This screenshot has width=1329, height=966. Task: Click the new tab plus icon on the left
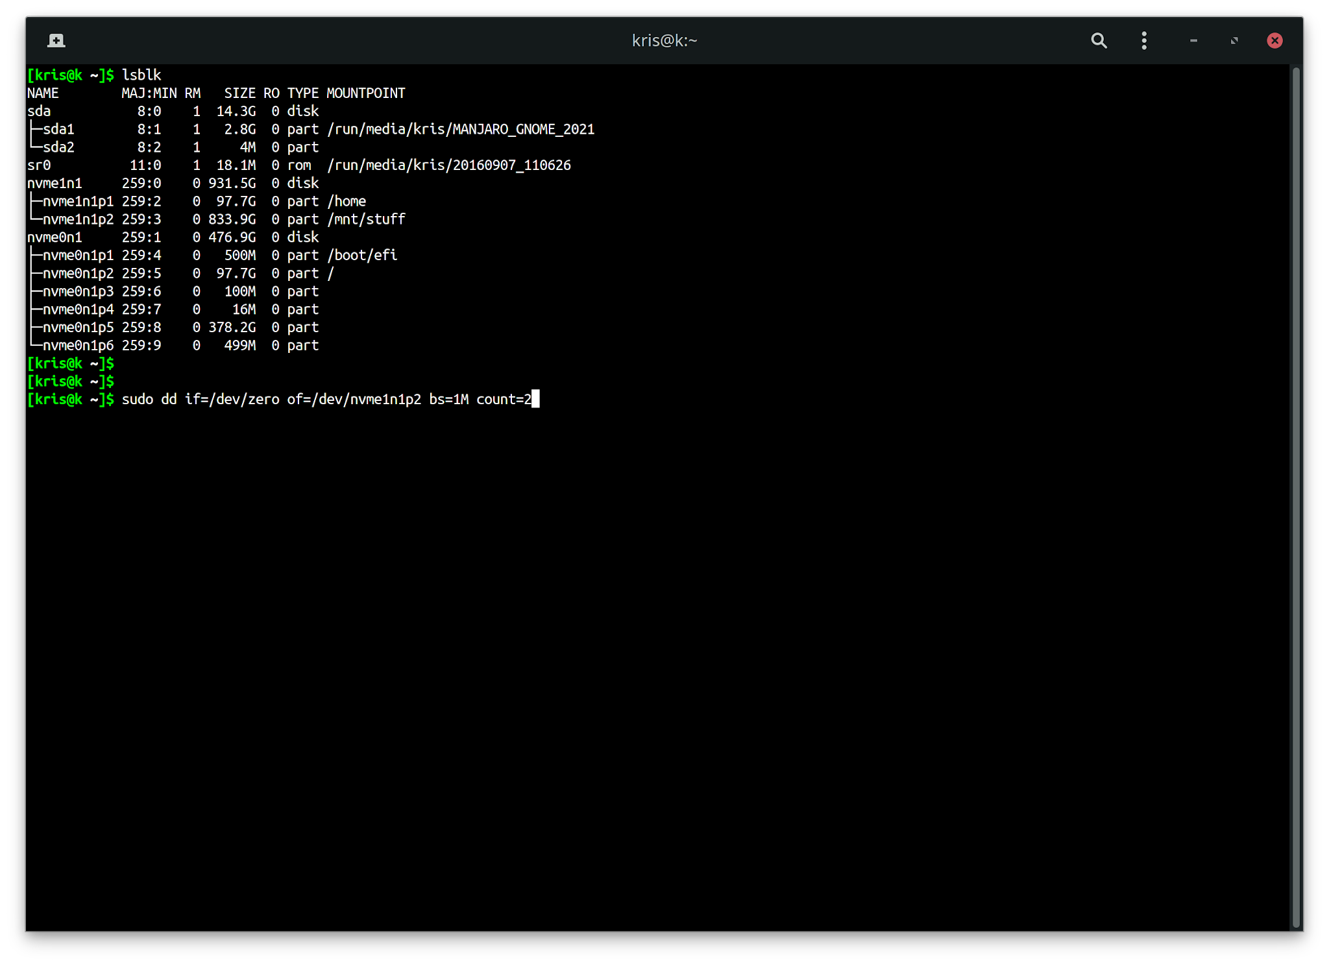[x=56, y=40]
